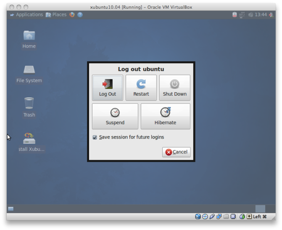Click the red notification icon in top panel

click(235, 15)
